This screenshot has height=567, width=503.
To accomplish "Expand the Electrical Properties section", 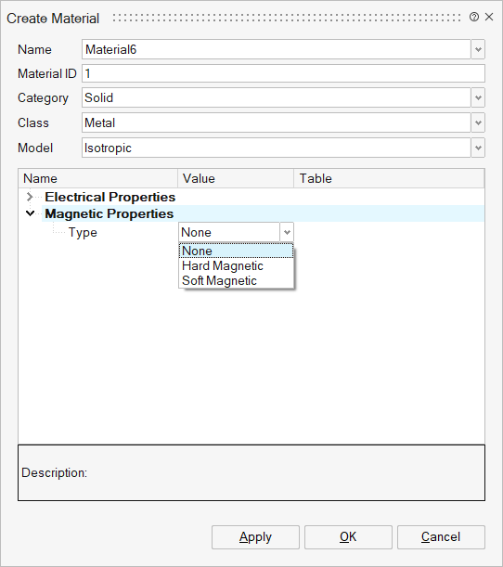I will (30, 197).
